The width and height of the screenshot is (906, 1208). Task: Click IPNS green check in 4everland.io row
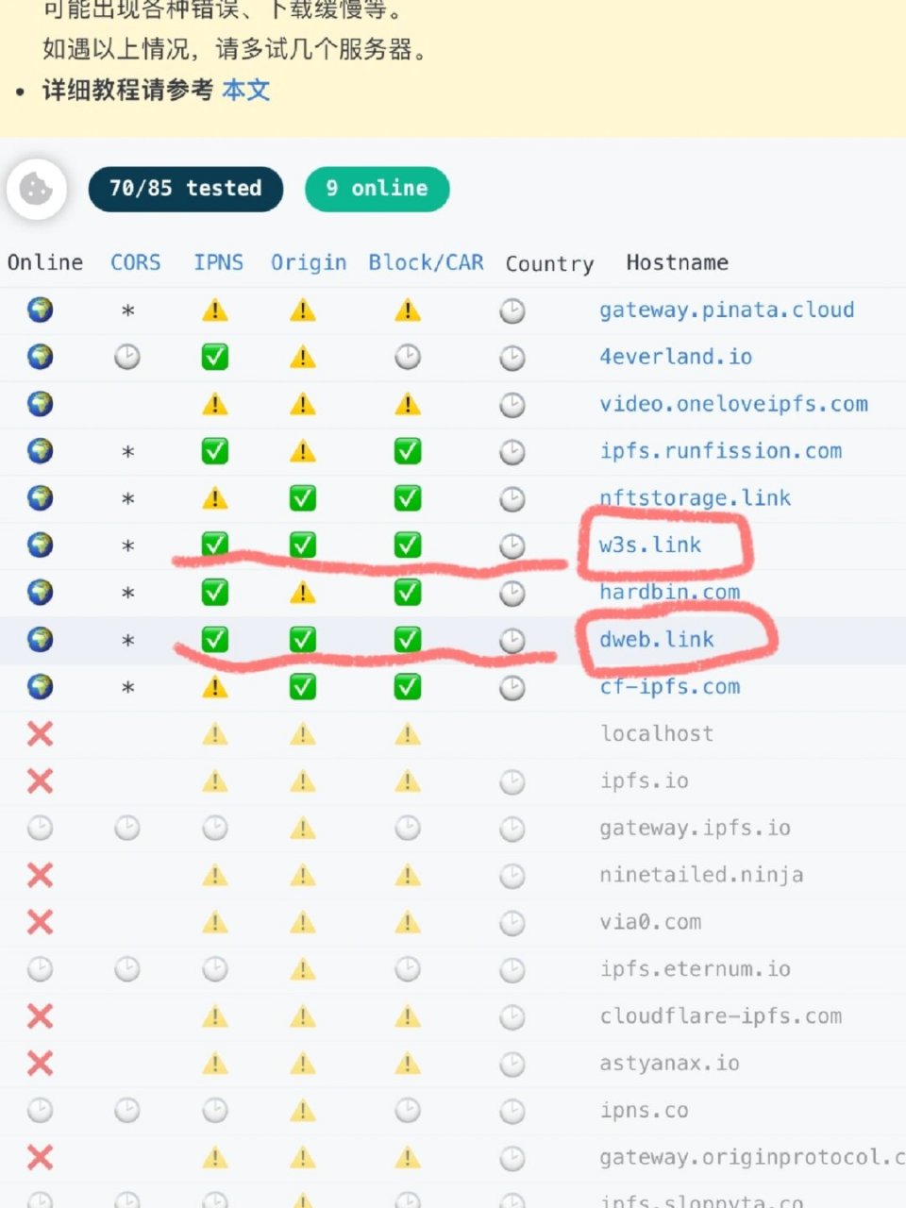215,357
